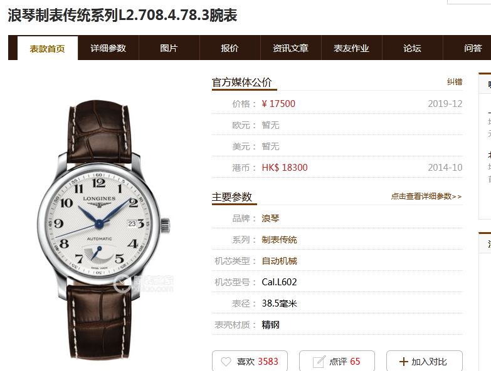Click the 自动机械 movement type link

(279, 261)
